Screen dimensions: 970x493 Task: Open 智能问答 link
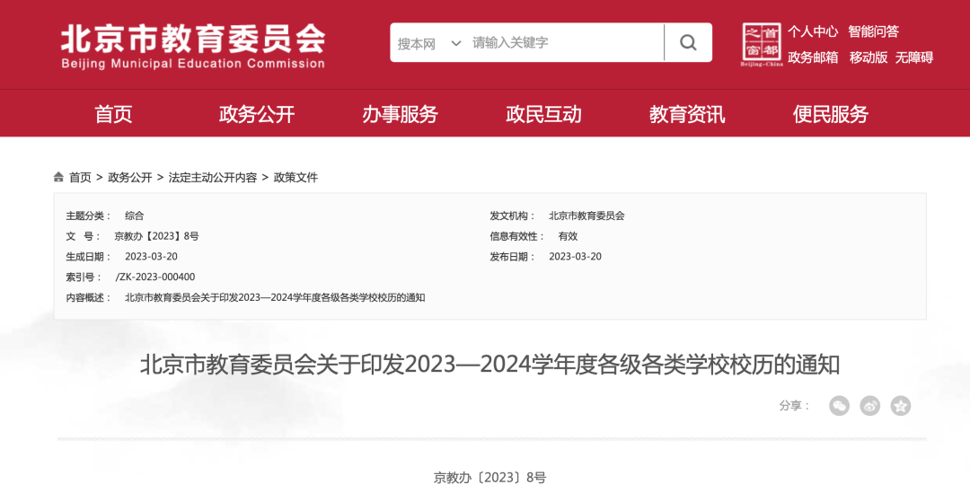874,31
